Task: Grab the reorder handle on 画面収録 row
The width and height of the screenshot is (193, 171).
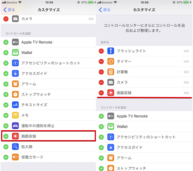Action: pyautogui.click(x=186, y=93)
